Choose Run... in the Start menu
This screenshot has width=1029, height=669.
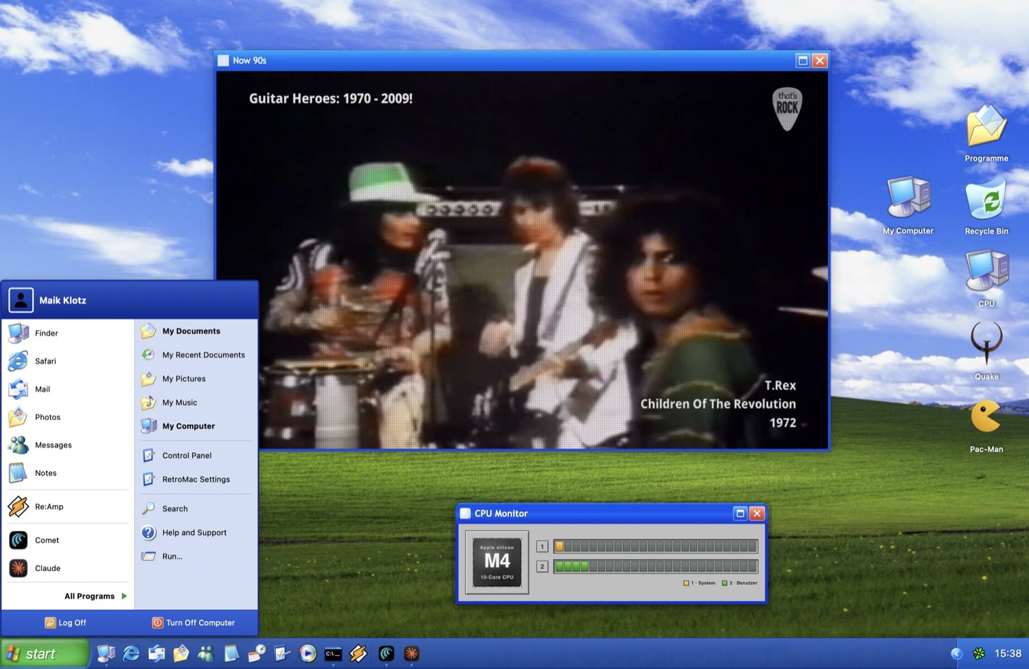(196, 556)
